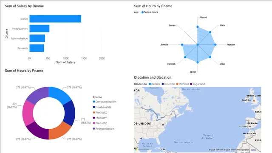Click the Dlocation and Dlocation map title
272x153 pixels.
[153, 77]
